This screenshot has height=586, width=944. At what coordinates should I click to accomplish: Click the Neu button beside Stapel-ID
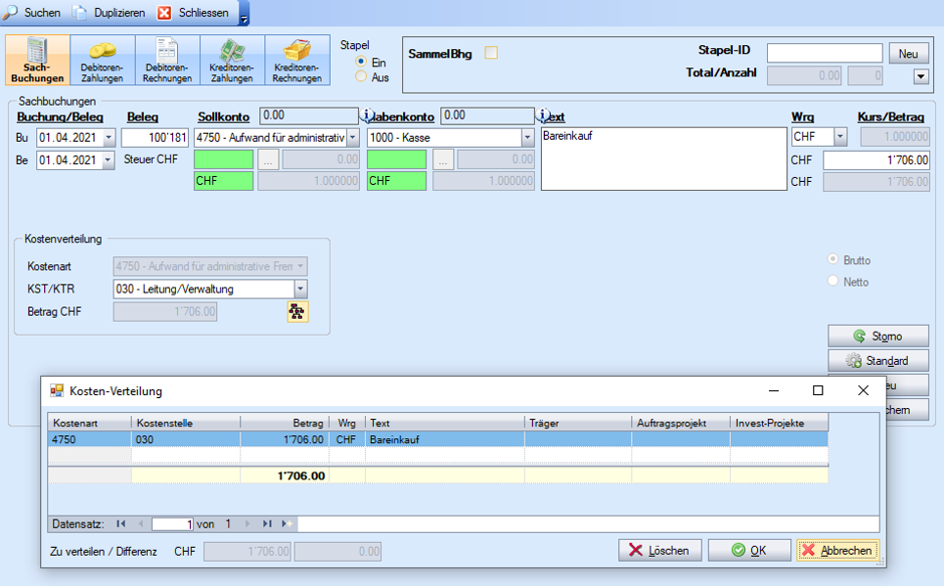click(x=907, y=54)
